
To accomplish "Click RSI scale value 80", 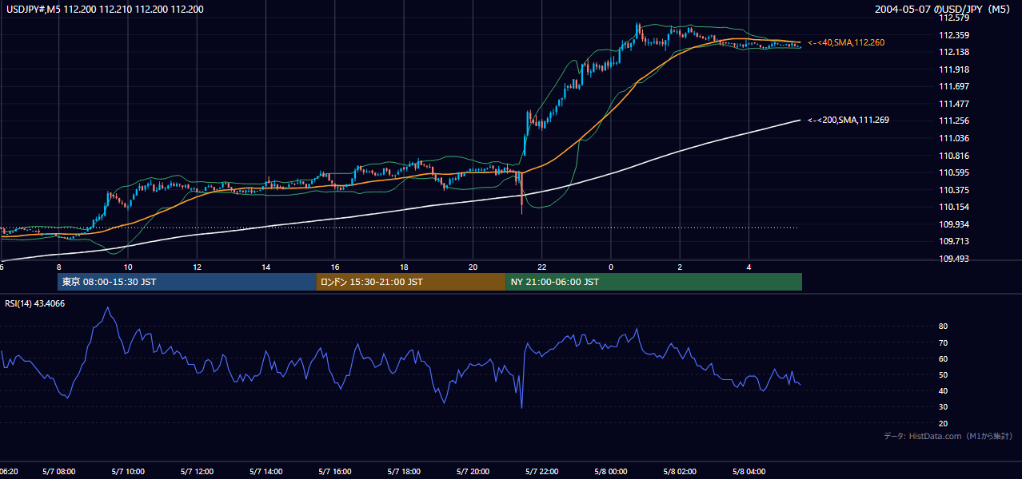I will coord(944,327).
